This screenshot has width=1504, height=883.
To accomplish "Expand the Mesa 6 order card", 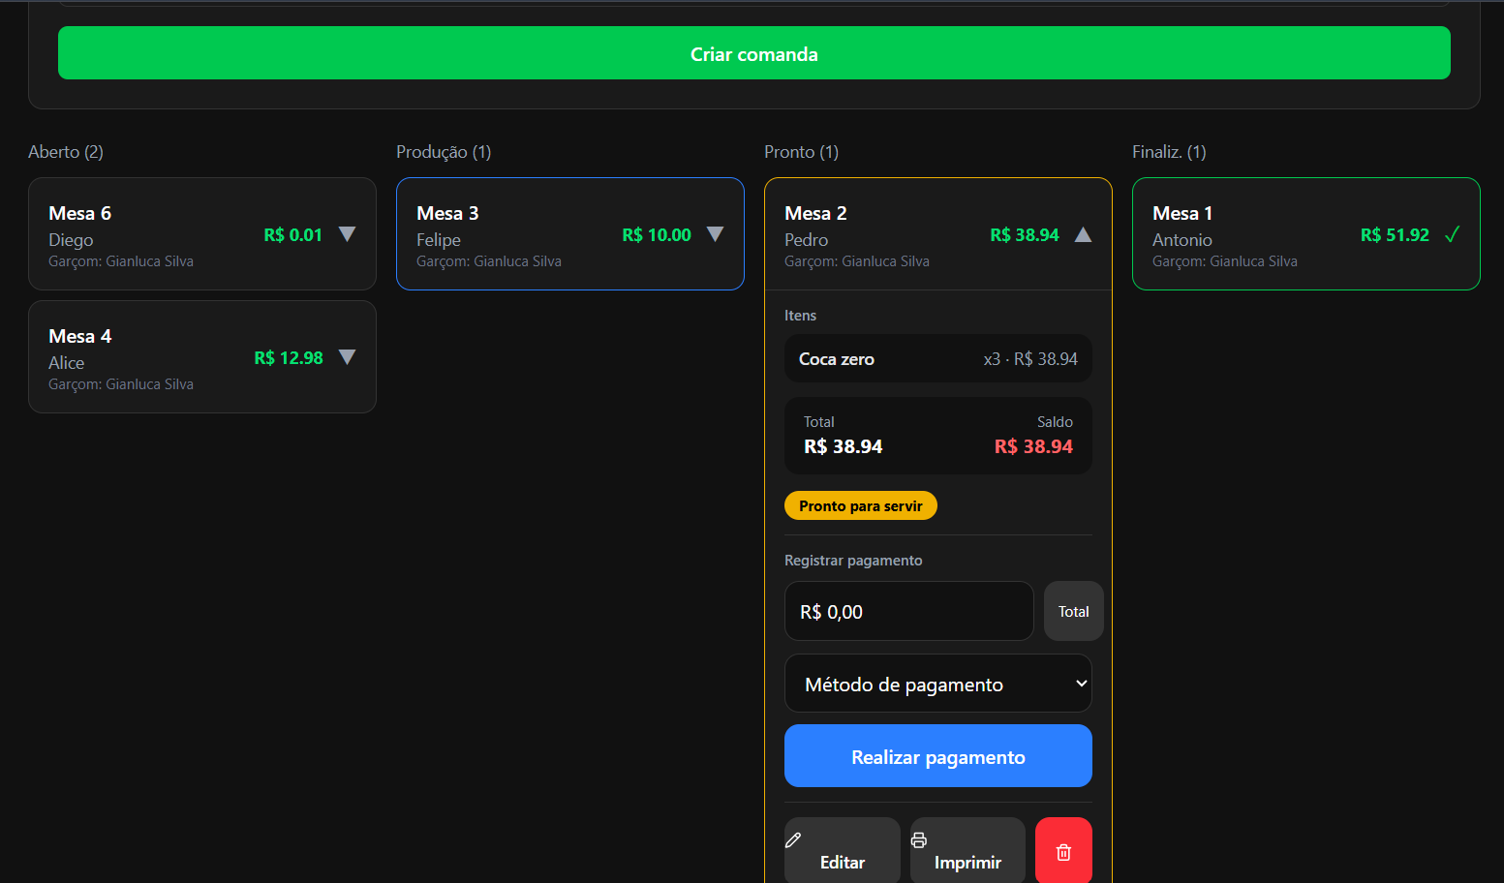I will click(347, 234).
